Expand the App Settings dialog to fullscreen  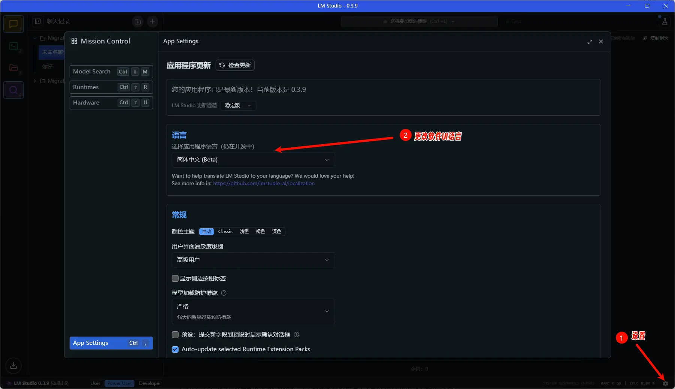tap(590, 42)
